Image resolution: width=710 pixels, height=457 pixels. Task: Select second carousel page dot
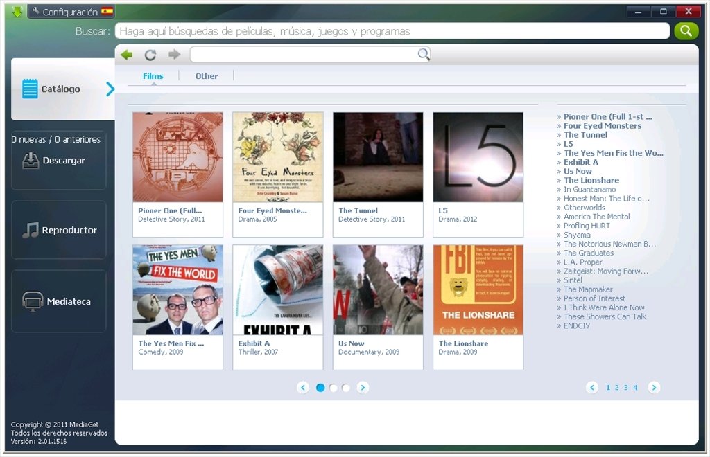(334, 388)
